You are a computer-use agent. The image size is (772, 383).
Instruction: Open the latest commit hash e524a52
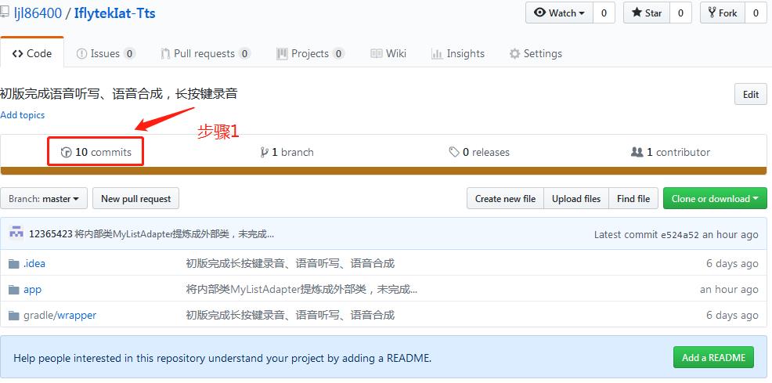(x=680, y=235)
